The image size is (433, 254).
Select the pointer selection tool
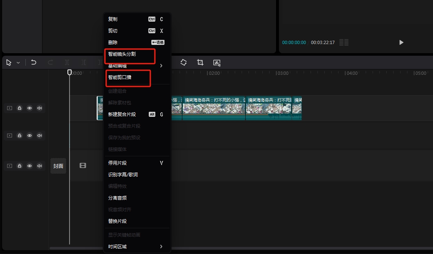click(x=9, y=63)
